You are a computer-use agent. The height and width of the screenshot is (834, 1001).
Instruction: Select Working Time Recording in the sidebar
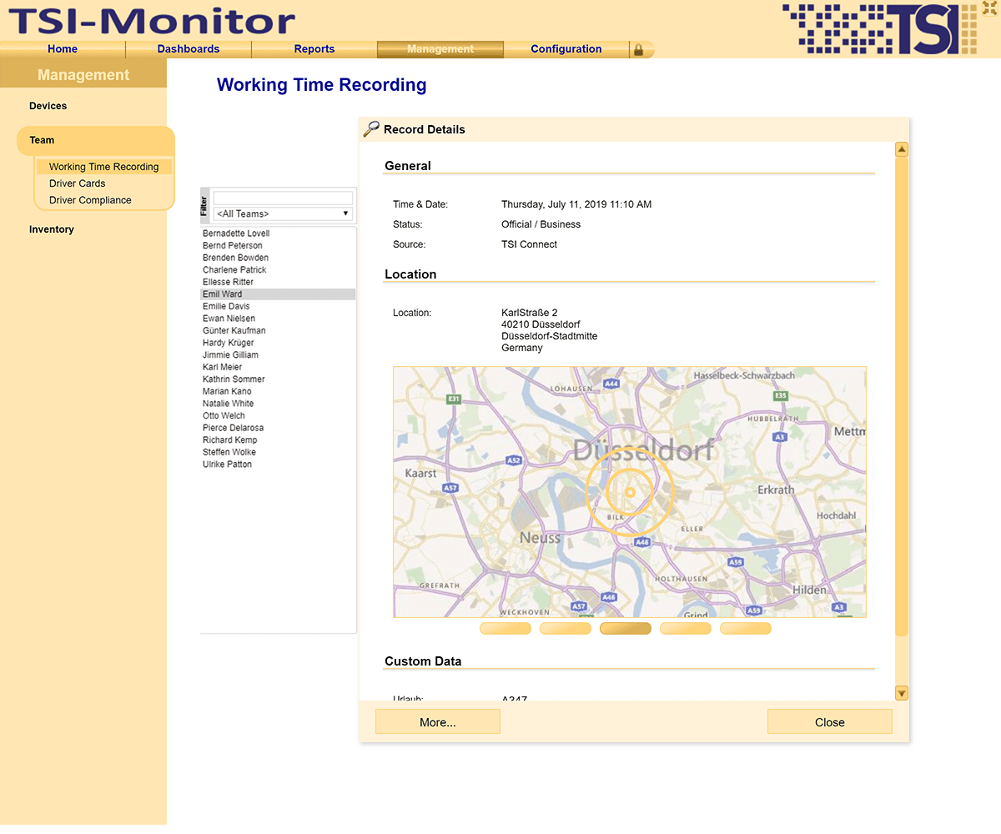(103, 167)
